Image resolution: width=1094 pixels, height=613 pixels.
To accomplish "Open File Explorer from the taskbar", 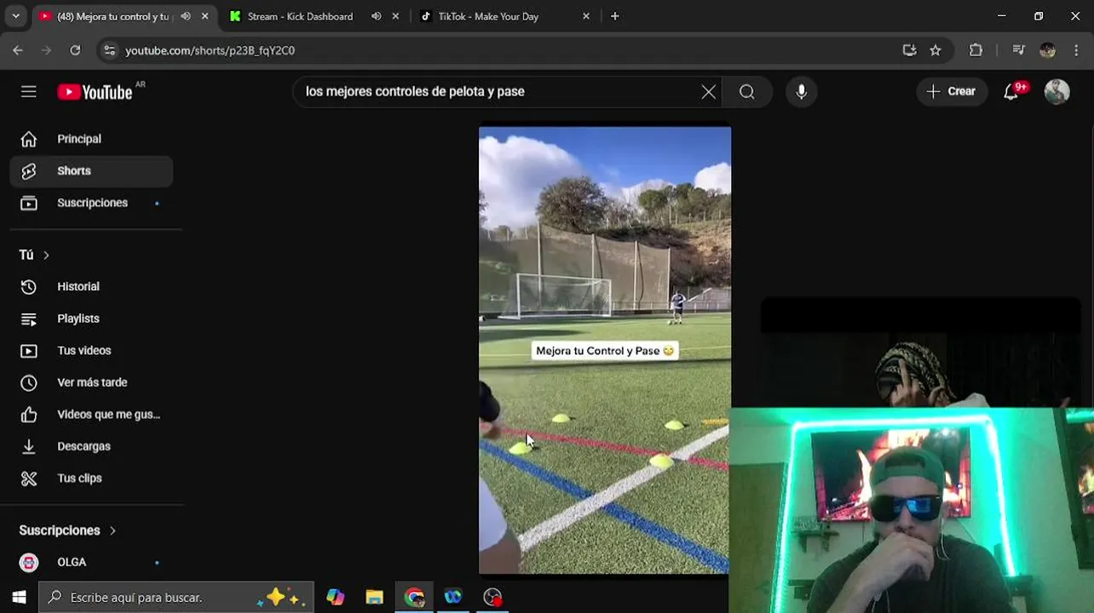I will (x=375, y=597).
